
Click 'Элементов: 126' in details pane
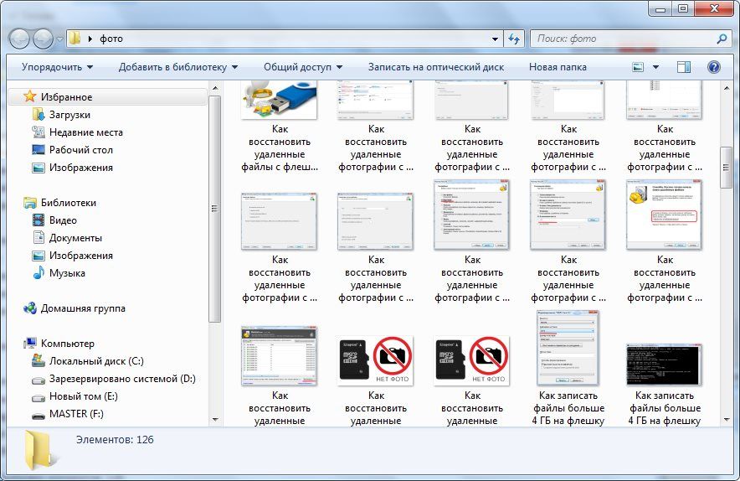[x=115, y=439]
